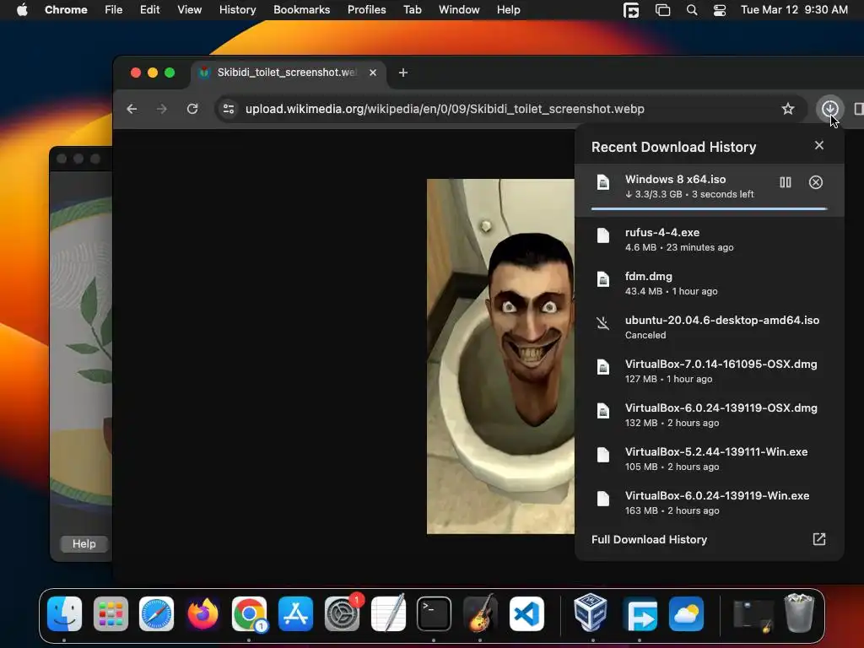The height and width of the screenshot is (648, 864).
Task: Click the Windows 8 download progress bar
Action: 709,209
